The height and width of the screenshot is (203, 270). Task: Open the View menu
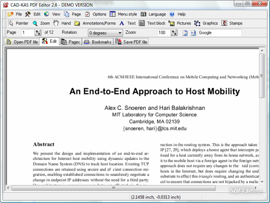click(52, 14)
